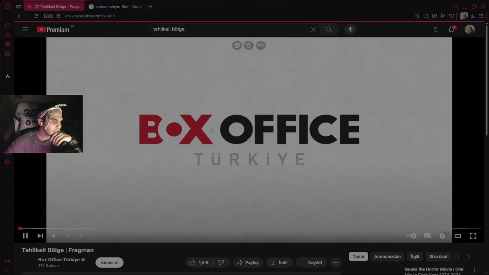Open the YouTube upload/create button
Viewport: 489px width, 275px height.
point(436,29)
